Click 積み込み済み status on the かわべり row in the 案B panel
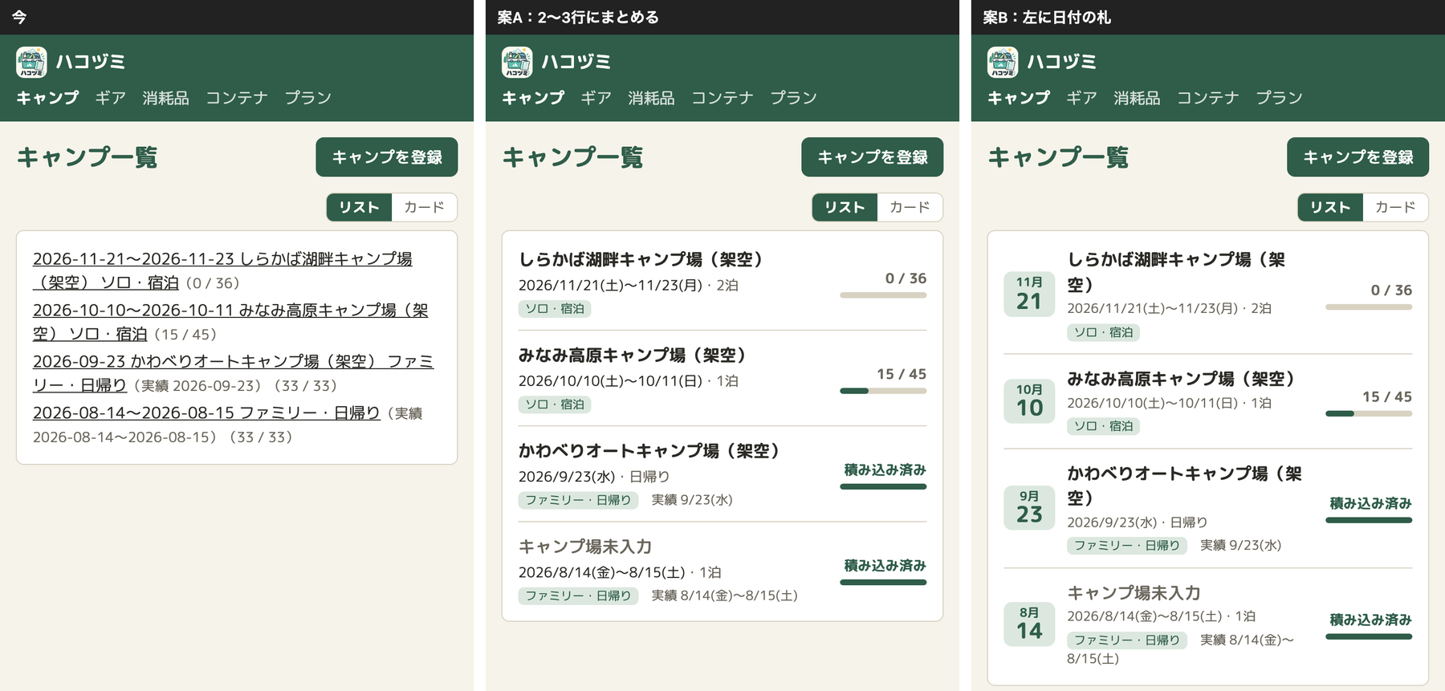This screenshot has width=1445, height=691. 1370,504
